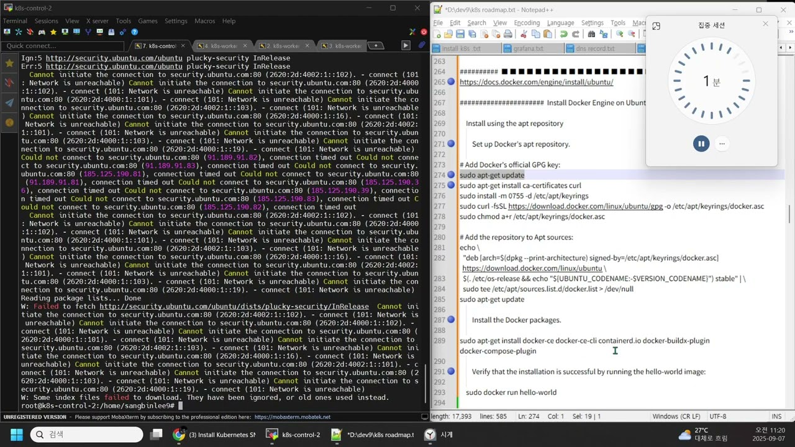Image resolution: width=795 pixels, height=447 pixels.
Task: Open the Tools icon in MobaXterm toolbar
Action: [30, 32]
